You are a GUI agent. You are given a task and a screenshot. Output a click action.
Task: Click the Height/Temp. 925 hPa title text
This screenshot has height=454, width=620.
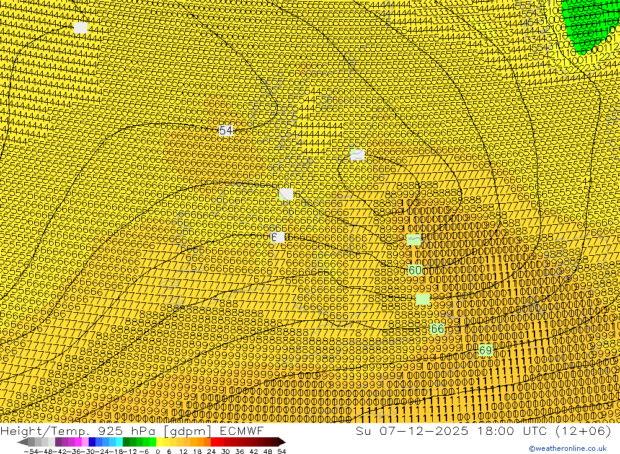tap(78, 430)
